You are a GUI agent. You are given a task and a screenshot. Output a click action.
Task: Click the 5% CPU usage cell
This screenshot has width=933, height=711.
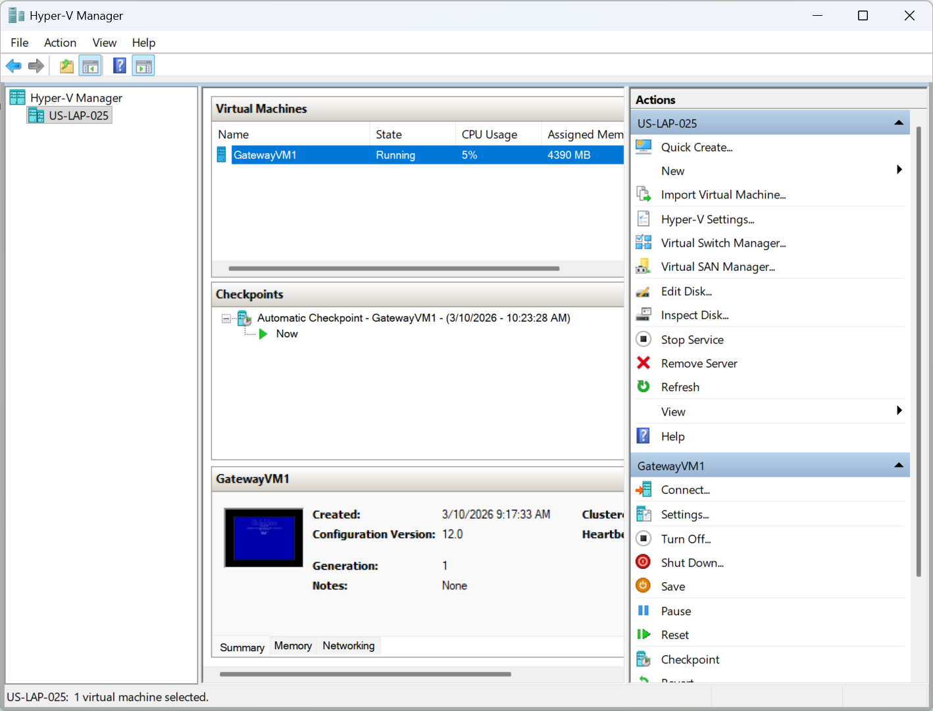click(469, 155)
